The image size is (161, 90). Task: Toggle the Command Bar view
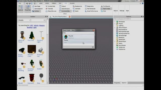tap(65, 11)
